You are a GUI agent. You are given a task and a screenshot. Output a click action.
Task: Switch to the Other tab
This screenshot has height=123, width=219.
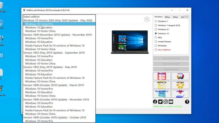[x=175, y=17]
